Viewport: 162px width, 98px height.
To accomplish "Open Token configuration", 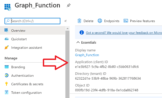I will click(26, 92).
